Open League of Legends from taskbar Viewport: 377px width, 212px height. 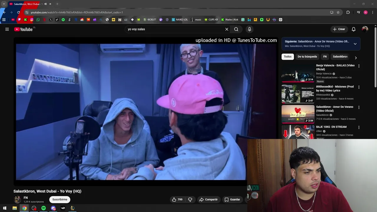point(72,208)
